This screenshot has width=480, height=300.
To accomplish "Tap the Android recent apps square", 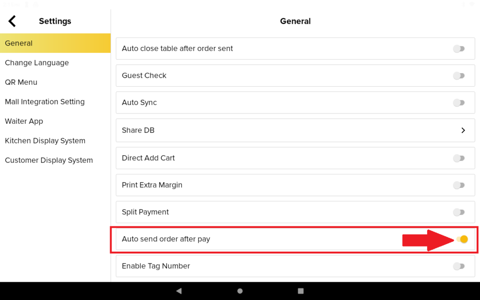I will pos(301,291).
